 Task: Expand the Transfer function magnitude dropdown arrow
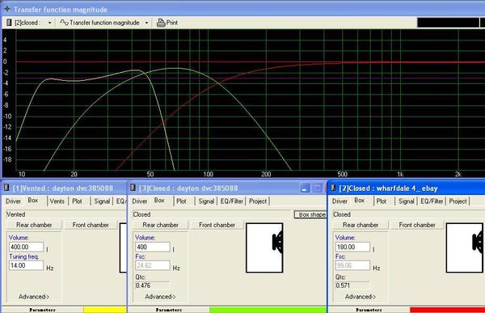coord(146,23)
